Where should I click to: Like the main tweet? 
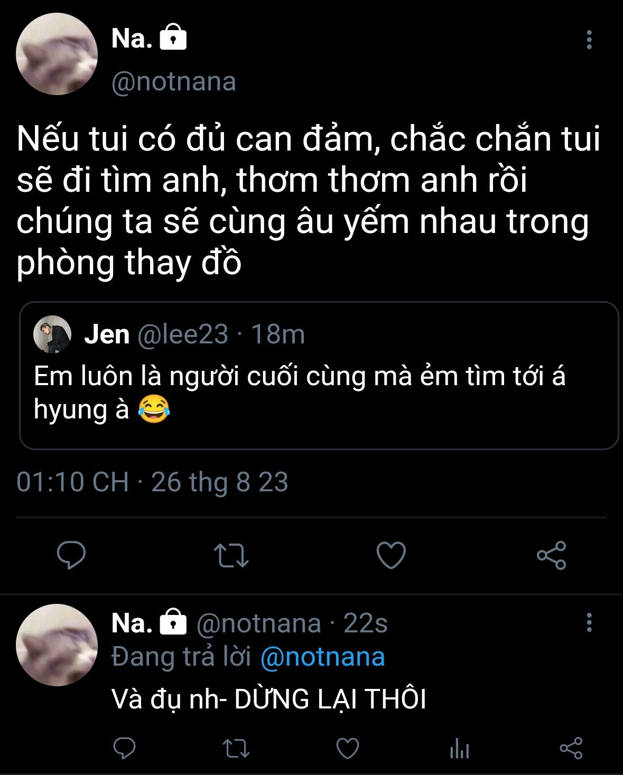[391, 555]
